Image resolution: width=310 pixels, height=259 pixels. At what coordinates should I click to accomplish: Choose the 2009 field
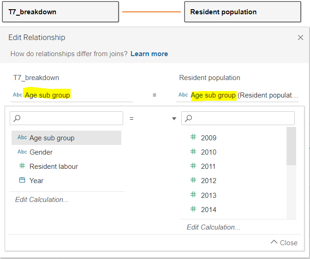(x=209, y=138)
